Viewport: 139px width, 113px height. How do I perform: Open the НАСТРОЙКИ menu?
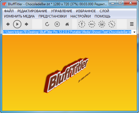(80, 16)
